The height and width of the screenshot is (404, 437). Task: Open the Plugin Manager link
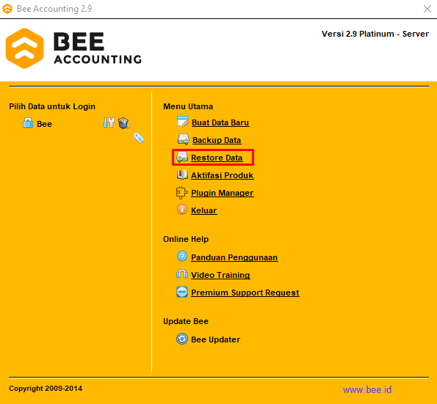(222, 193)
